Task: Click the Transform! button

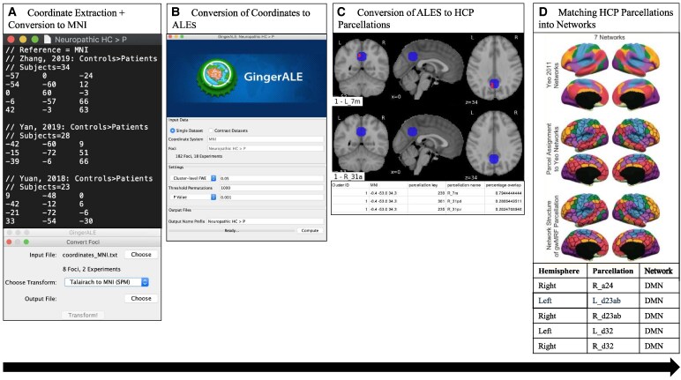Action: [83, 316]
